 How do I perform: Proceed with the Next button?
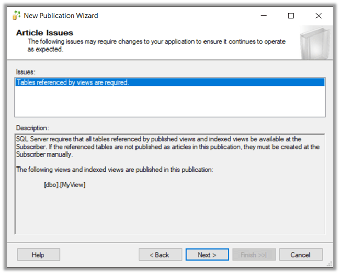coord(207,255)
